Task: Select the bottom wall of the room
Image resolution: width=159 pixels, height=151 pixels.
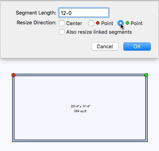Action: pyautogui.click(x=80, y=141)
